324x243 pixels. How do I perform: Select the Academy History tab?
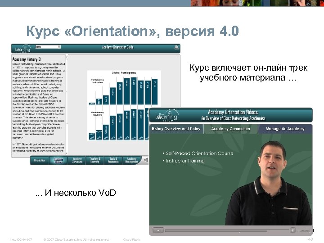click(x=58, y=160)
